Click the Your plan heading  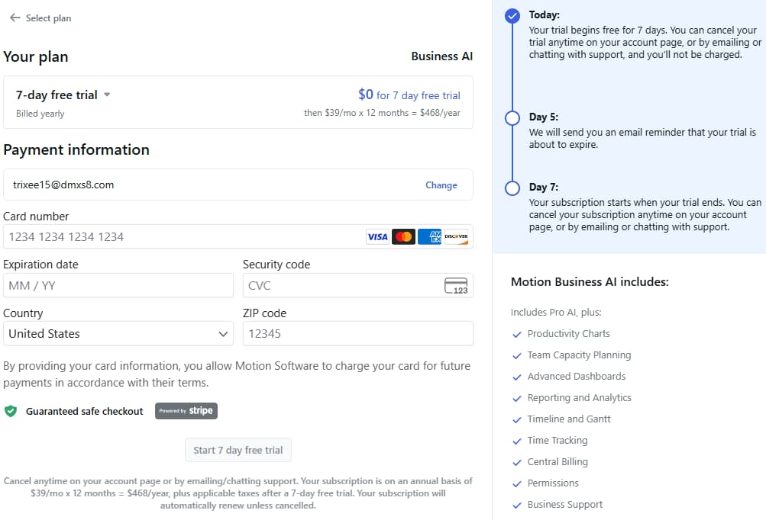point(36,56)
